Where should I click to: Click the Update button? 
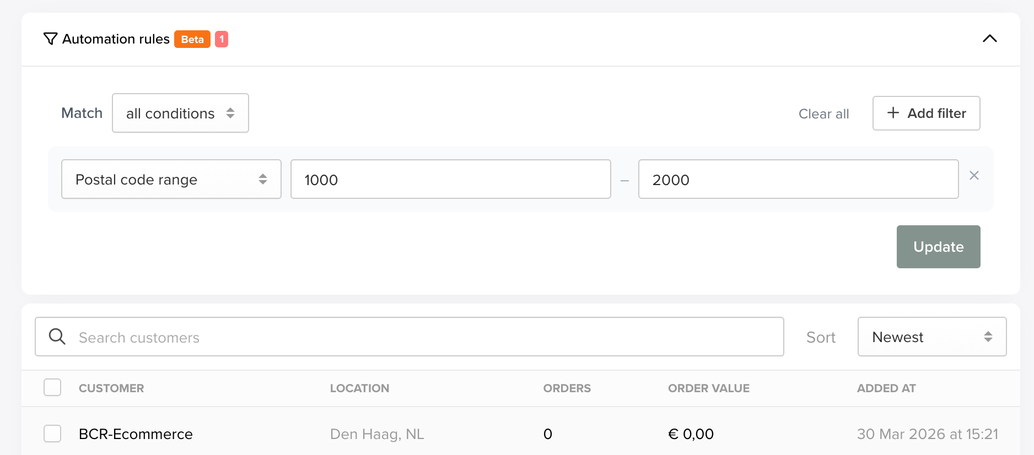click(938, 247)
